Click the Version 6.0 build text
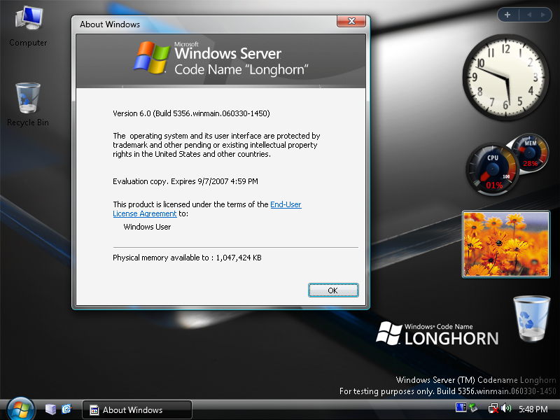The image size is (560, 420). tap(191, 113)
